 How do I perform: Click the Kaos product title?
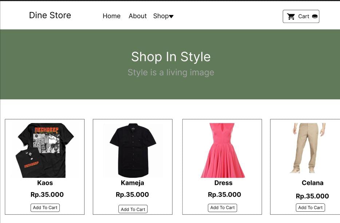tap(45, 183)
